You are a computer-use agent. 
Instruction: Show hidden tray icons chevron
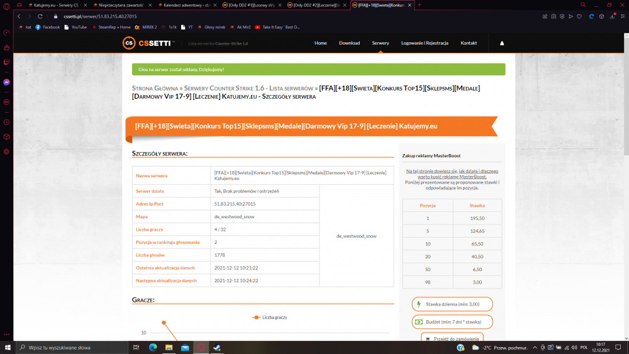535,348
